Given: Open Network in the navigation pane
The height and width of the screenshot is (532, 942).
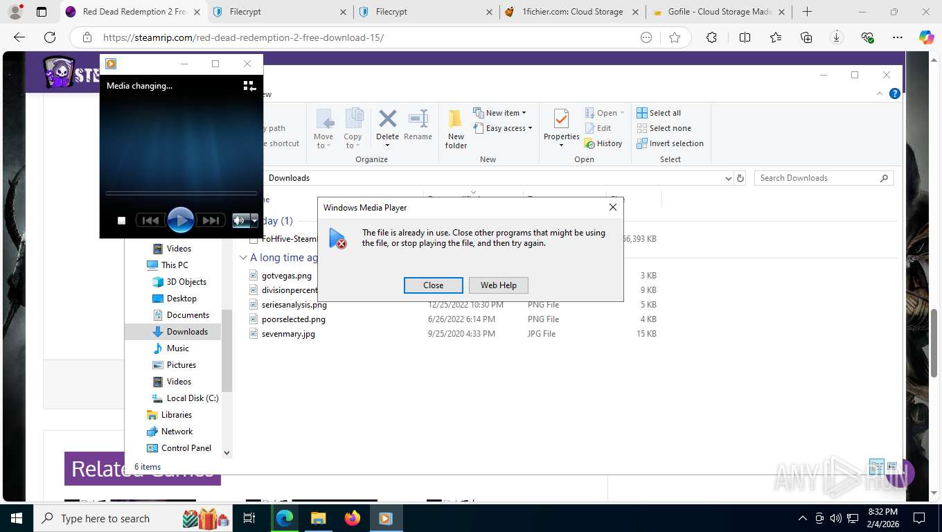Looking at the screenshot, I should 177,432.
